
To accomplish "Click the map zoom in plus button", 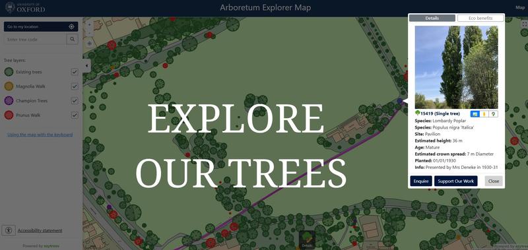I will pyautogui.click(x=89, y=24).
